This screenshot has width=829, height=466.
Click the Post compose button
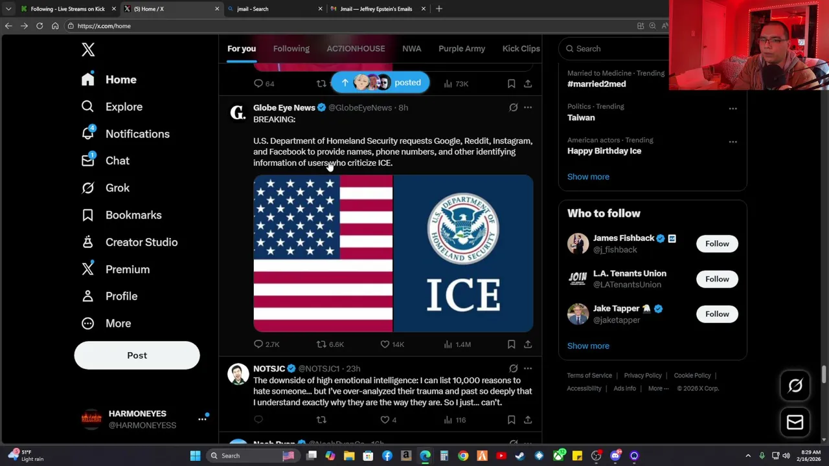[x=137, y=355]
